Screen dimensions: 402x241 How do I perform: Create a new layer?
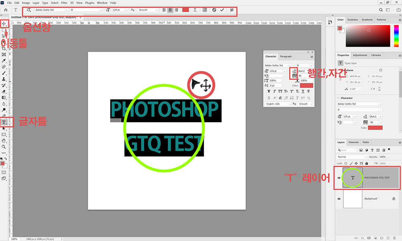point(388,238)
